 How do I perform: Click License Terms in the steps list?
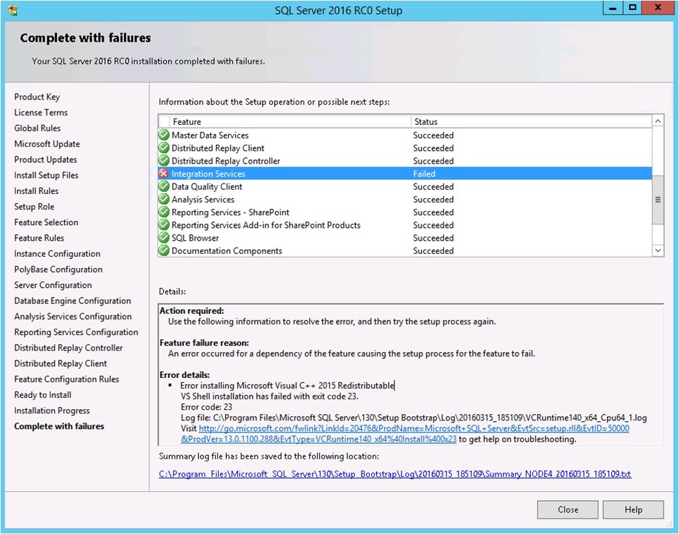click(x=41, y=112)
